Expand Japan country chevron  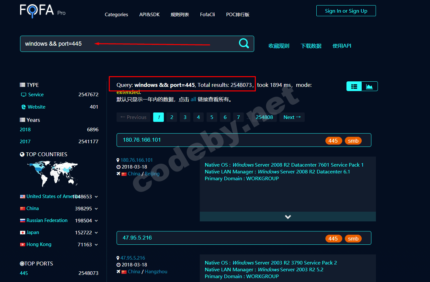[x=96, y=233]
